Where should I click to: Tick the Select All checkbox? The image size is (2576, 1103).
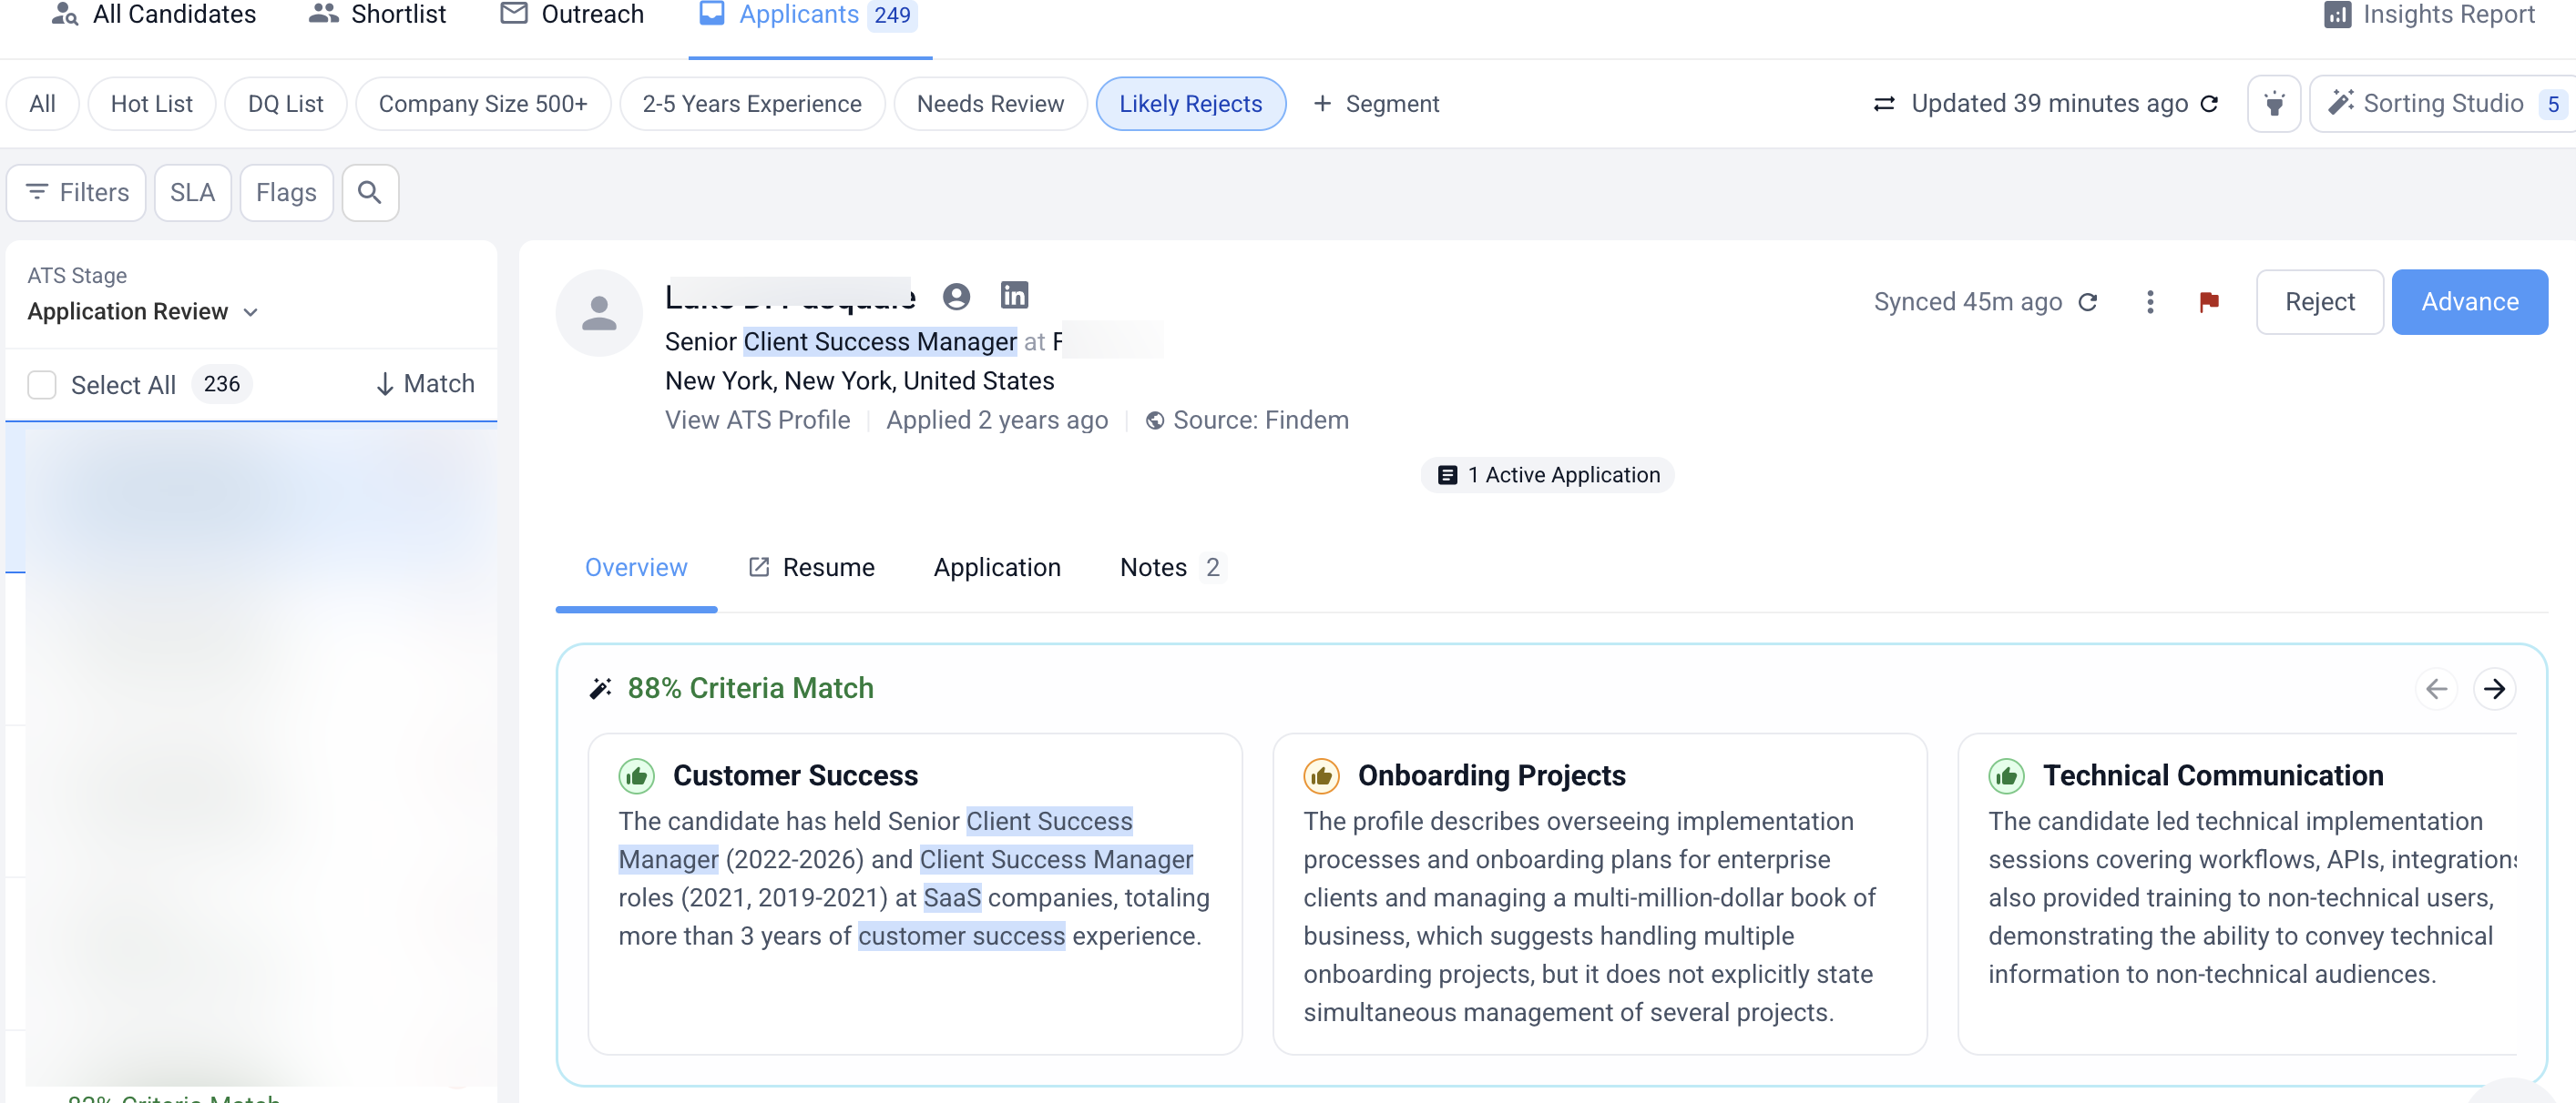[x=42, y=385]
